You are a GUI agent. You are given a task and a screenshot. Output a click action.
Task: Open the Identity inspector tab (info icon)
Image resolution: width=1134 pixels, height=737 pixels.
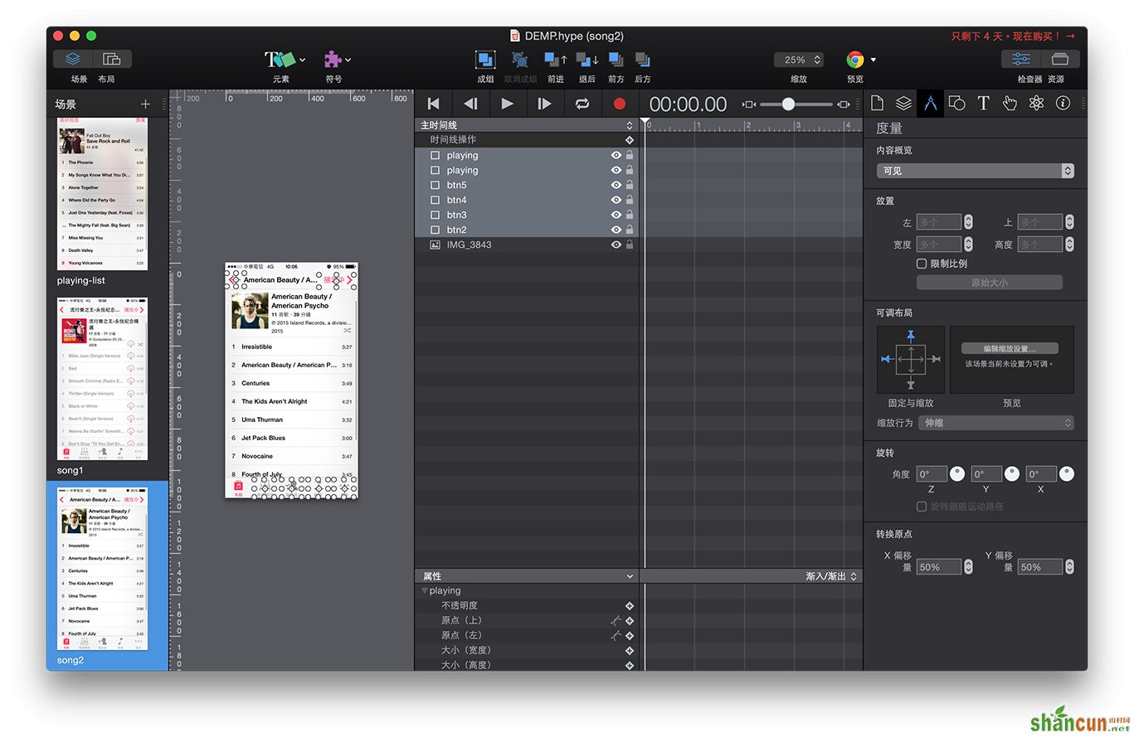[1063, 103]
